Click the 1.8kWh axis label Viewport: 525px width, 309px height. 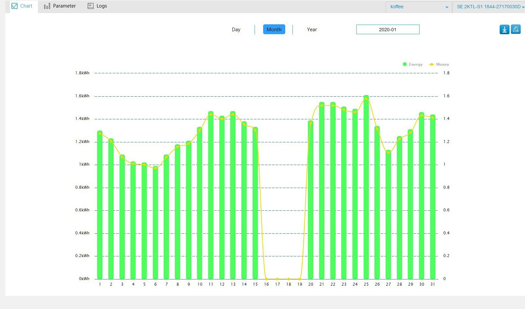coord(82,73)
